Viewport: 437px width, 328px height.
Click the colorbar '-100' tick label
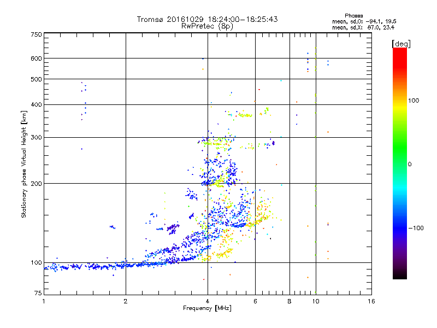[x=416, y=228]
